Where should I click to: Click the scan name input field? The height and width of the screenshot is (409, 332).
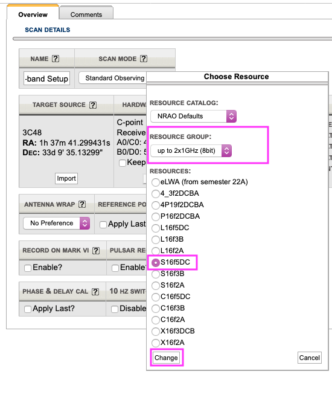click(46, 79)
